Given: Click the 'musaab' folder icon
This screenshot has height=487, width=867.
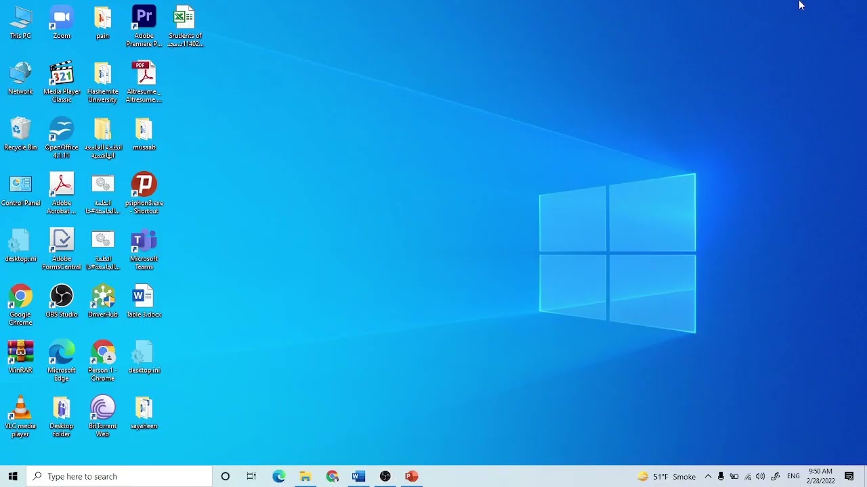Looking at the screenshot, I should [144, 134].
